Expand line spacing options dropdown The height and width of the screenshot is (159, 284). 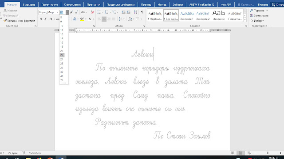coord(124,19)
